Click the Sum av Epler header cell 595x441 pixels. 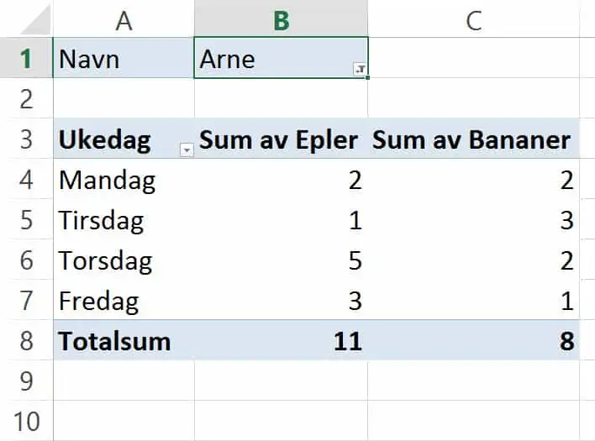[282, 139]
